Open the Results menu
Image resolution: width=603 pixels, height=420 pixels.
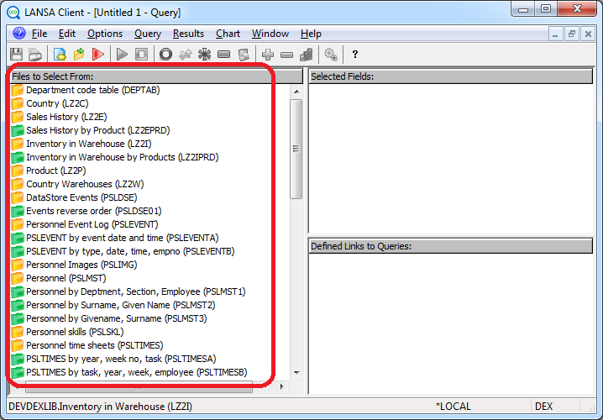pyautogui.click(x=188, y=34)
